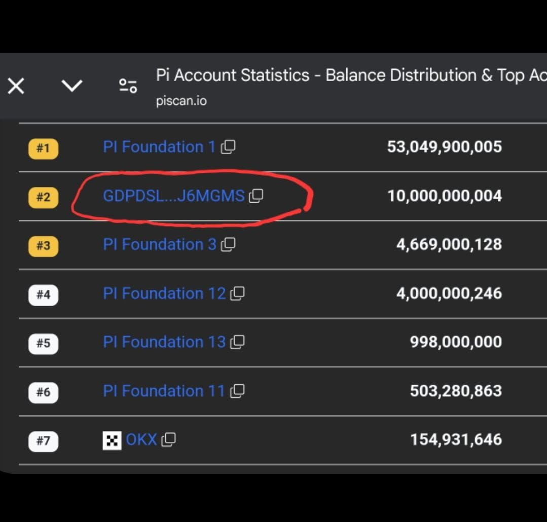Copy the OKX address

coord(168,439)
